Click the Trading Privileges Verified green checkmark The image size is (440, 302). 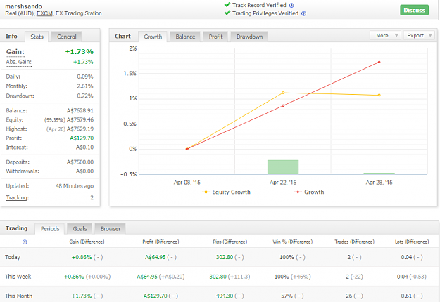(227, 13)
